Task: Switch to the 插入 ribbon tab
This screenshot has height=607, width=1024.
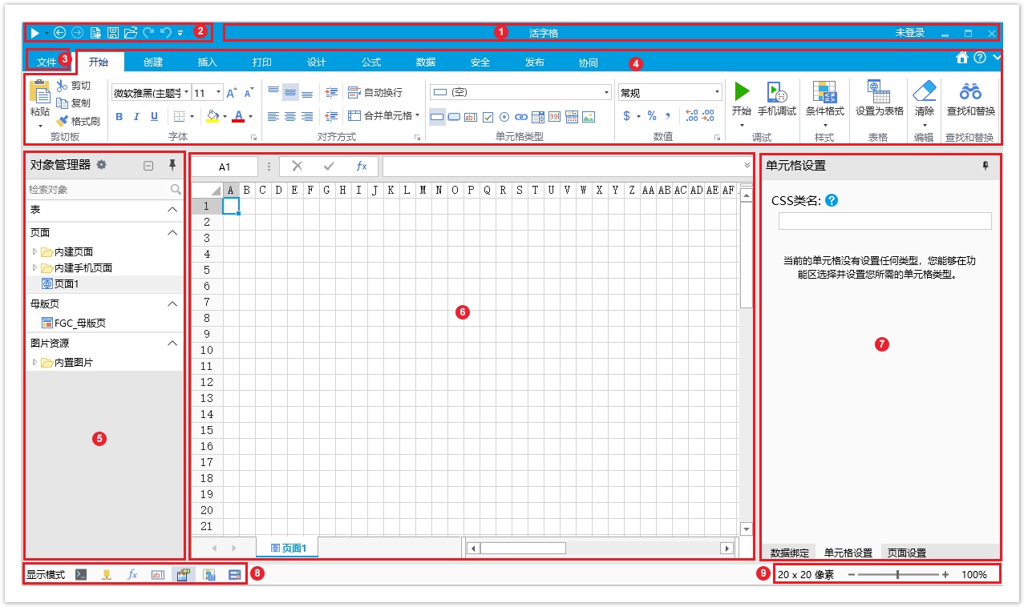Action: point(208,62)
